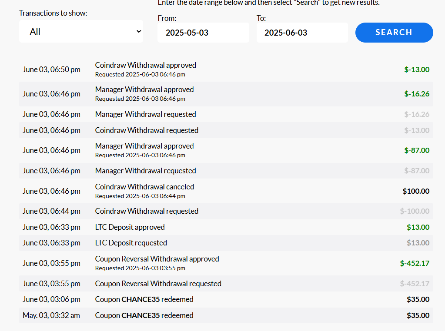445x331 pixels.
Task: Click the To date field
Action: pos(302,33)
